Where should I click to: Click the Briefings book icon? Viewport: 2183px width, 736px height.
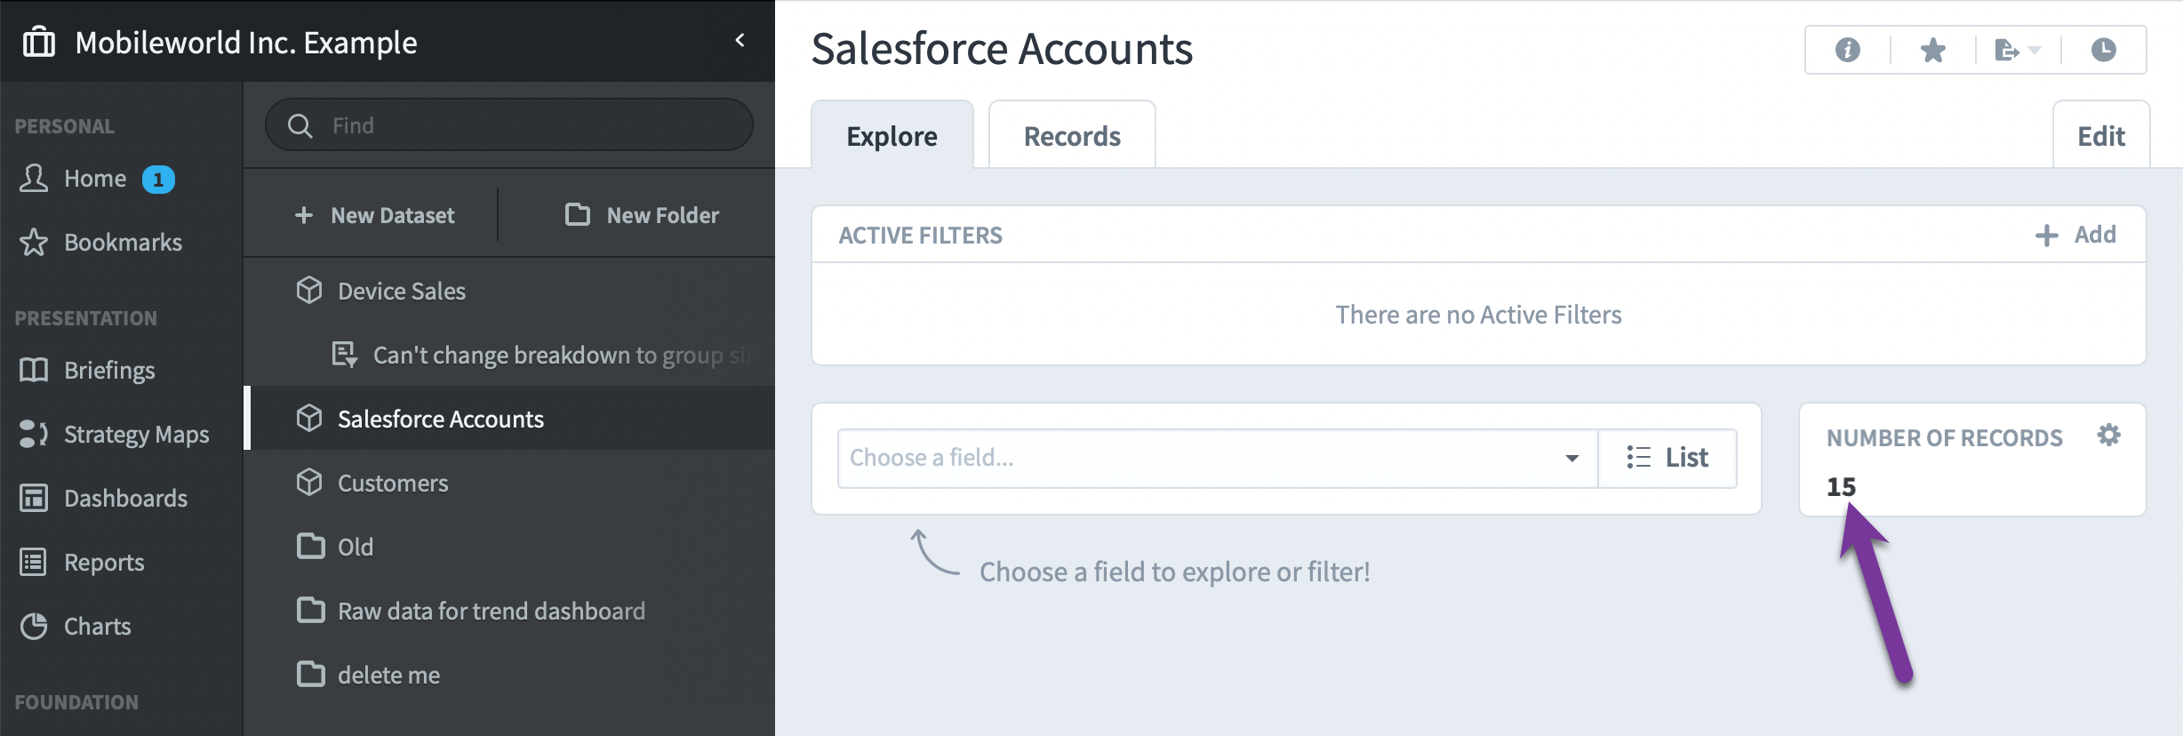[34, 370]
